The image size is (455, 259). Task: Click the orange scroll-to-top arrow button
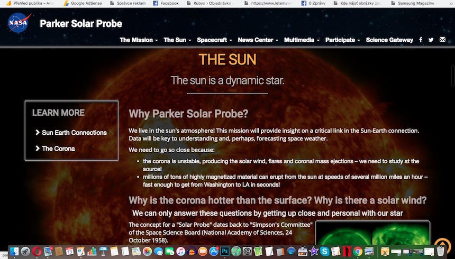click(x=442, y=243)
